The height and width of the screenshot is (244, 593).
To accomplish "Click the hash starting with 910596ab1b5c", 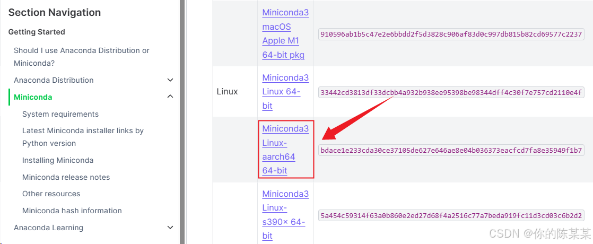I will [x=451, y=34].
